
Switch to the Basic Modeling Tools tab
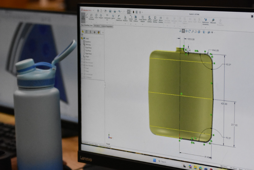point(87,25)
